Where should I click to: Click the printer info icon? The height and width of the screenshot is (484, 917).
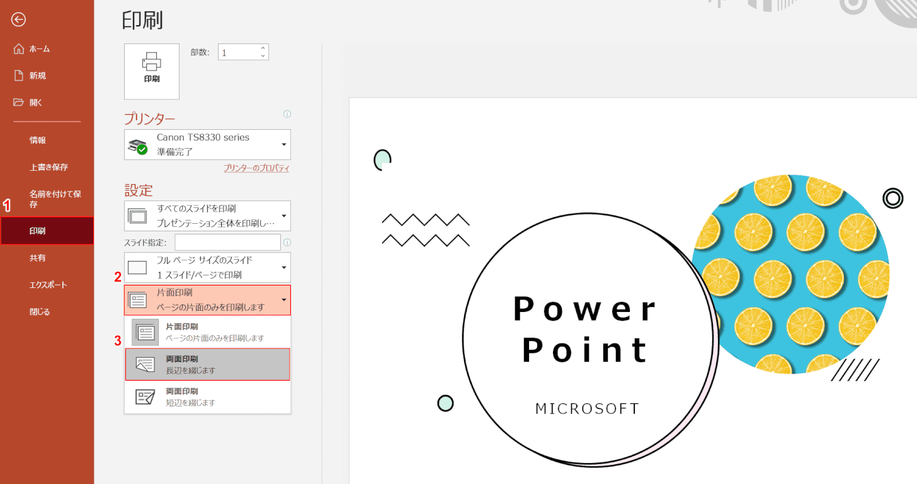click(287, 114)
